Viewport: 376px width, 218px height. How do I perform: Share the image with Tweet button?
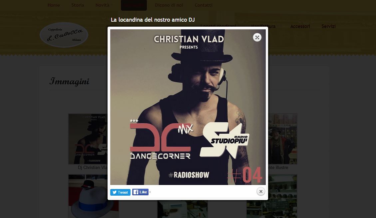point(120,192)
